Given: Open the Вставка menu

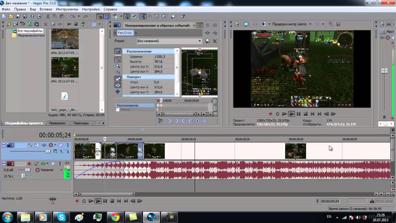Looking at the screenshot, I should point(46,9).
